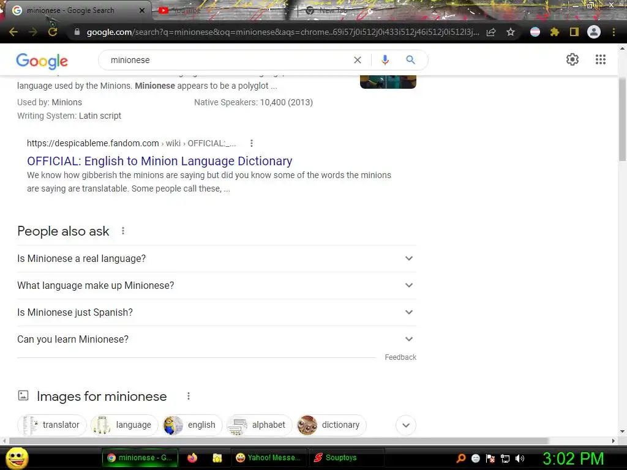The width and height of the screenshot is (627, 470).
Task: Focus the address bar URL
Action: tap(282, 32)
